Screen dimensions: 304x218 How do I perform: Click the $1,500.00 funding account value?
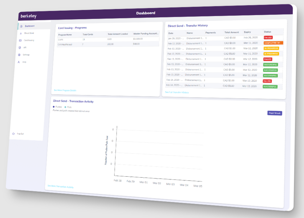[138, 39]
